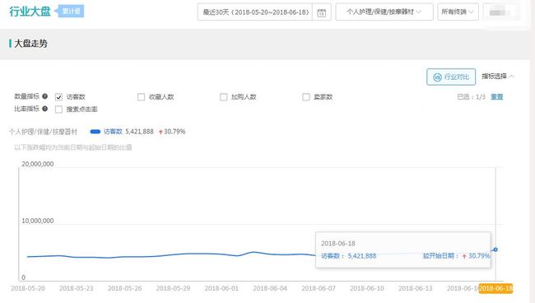Click the blurred account box at top right

[501, 12]
